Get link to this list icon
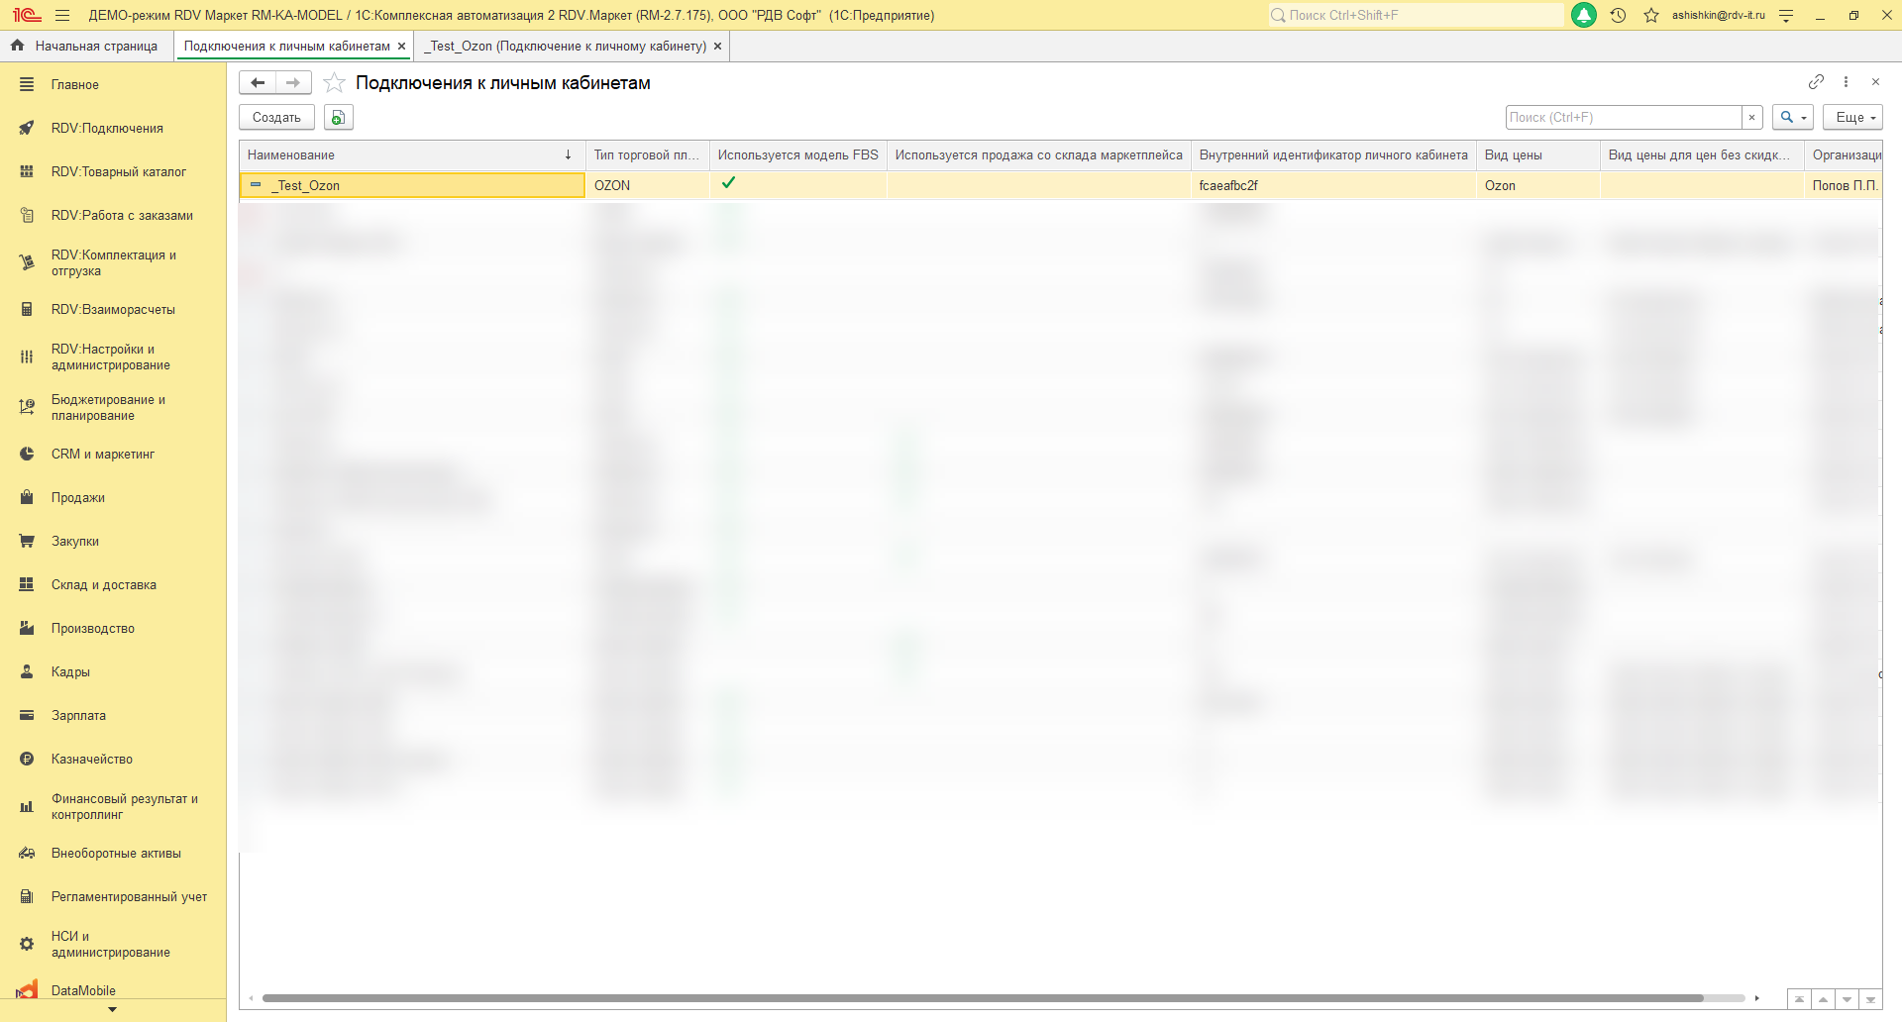This screenshot has width=1902, height=1022. 1816,82
